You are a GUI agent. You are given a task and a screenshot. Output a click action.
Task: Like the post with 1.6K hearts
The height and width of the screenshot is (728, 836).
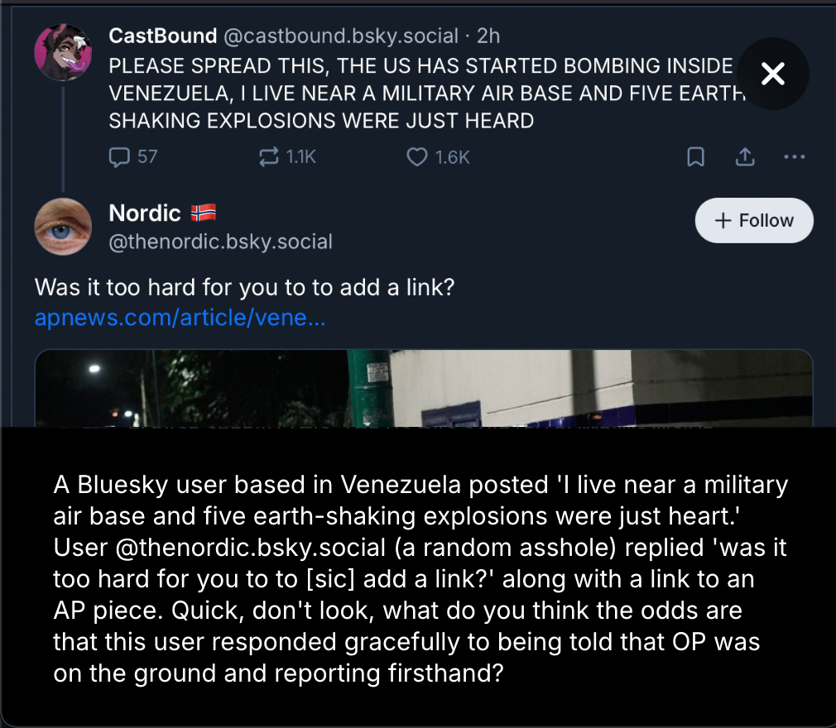point(418,156)
